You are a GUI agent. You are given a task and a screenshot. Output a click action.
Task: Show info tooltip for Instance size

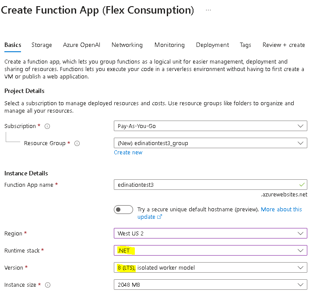[48, 285]
